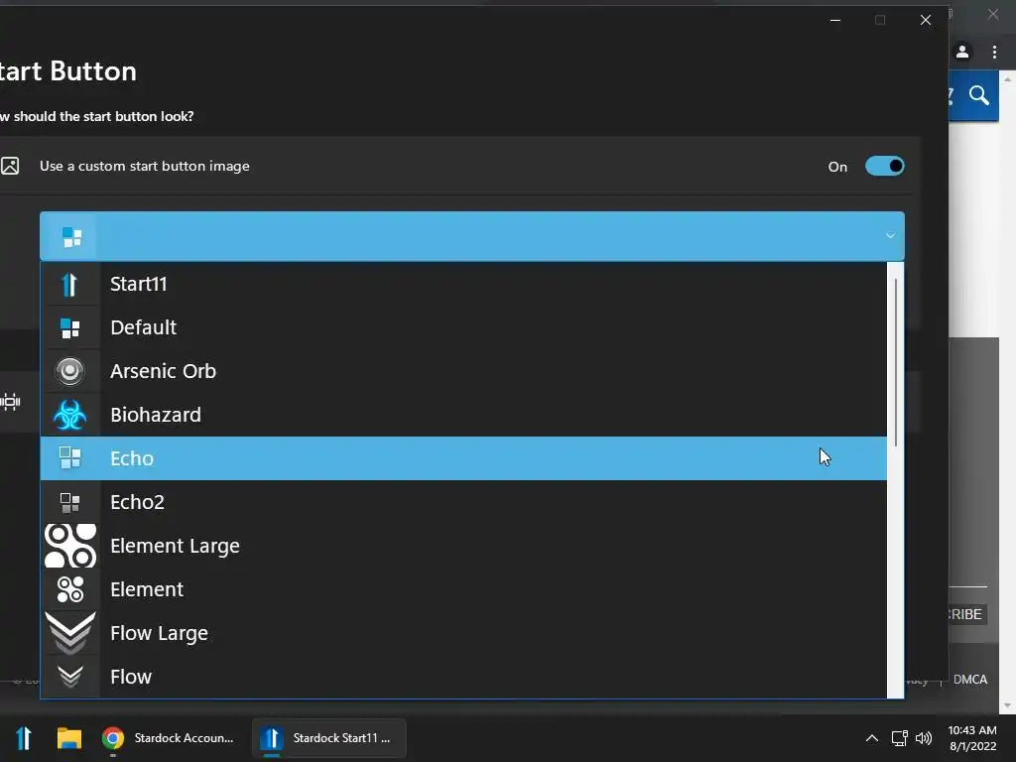The width and height of the screenshot is (1016, 762).
Task: Collapse the start button image dropdown
Action: (x=471, y=236)
